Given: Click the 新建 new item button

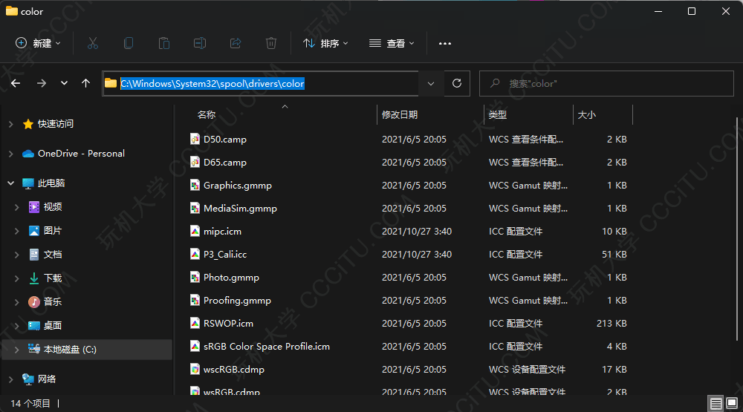Looking at the screenshot, I should tap(38, 44).
